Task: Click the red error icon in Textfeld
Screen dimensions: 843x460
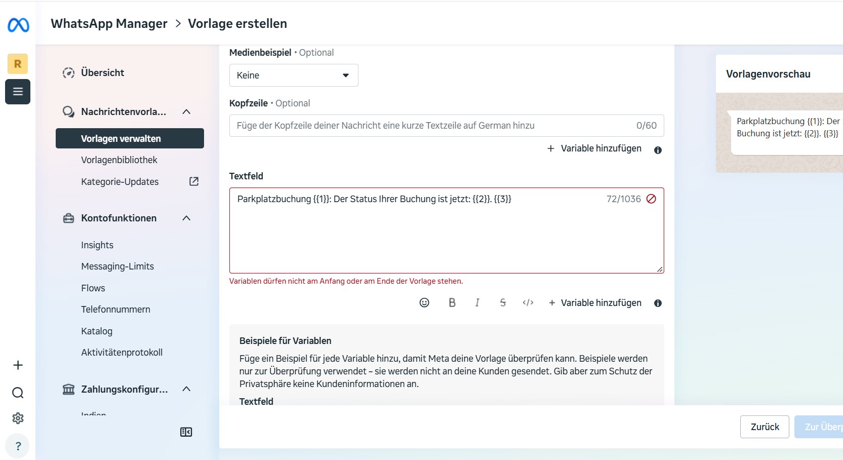Action: pyautogui.click(x=651, y=199)
